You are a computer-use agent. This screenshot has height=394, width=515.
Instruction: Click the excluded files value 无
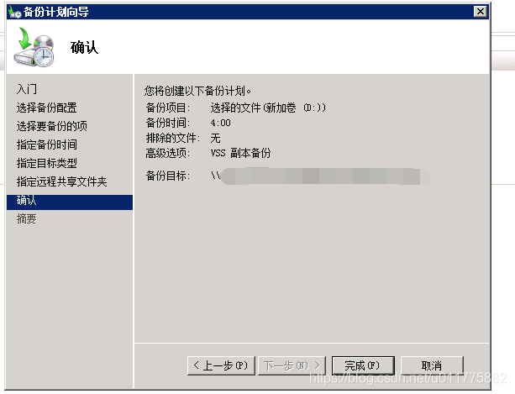click(x=215, y=138)
